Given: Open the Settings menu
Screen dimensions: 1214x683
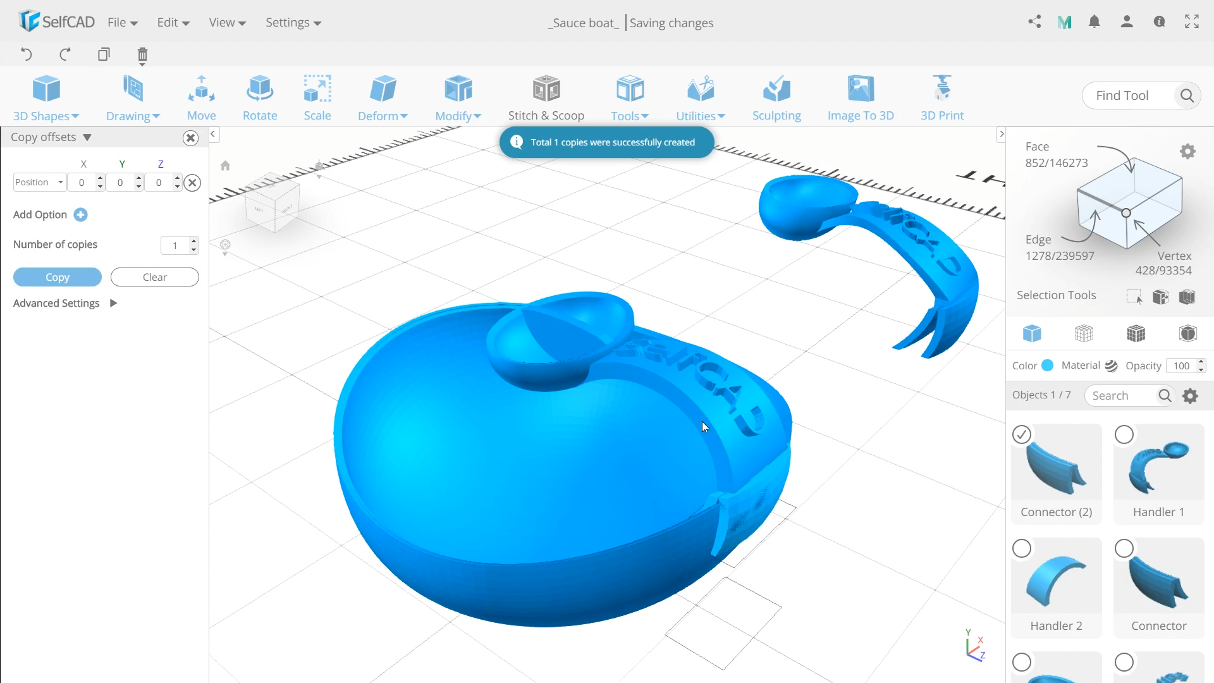Looking at the screenshot, I should tap(293, 22).
